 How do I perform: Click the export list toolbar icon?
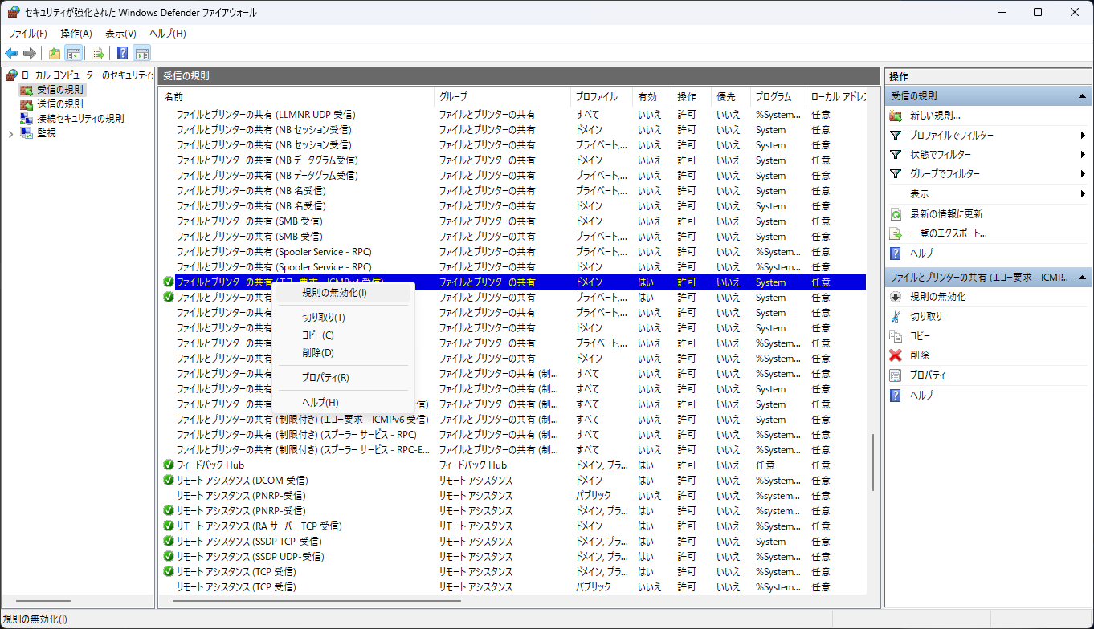[98, 54]
